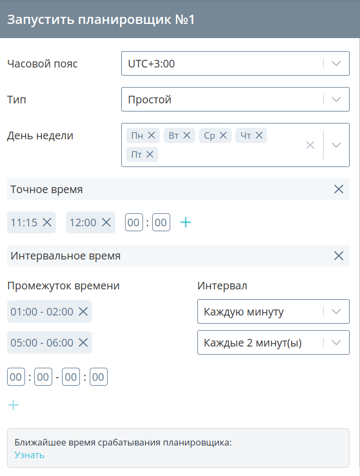Open the День недели dropdown arrow
The height and width of the screenshot is (476, 360).
[x=336, y=145]
